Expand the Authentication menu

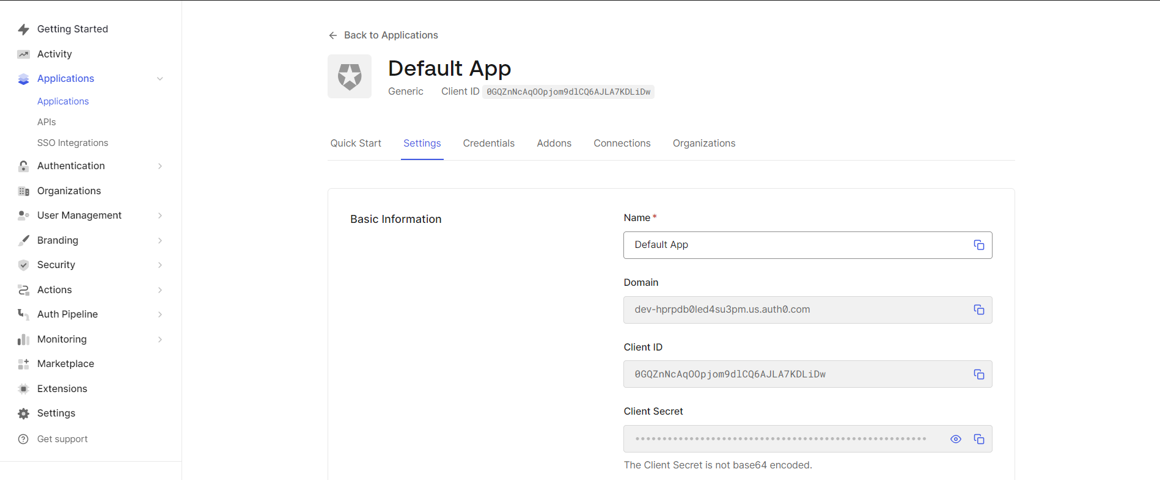click(x=160, y=166)
